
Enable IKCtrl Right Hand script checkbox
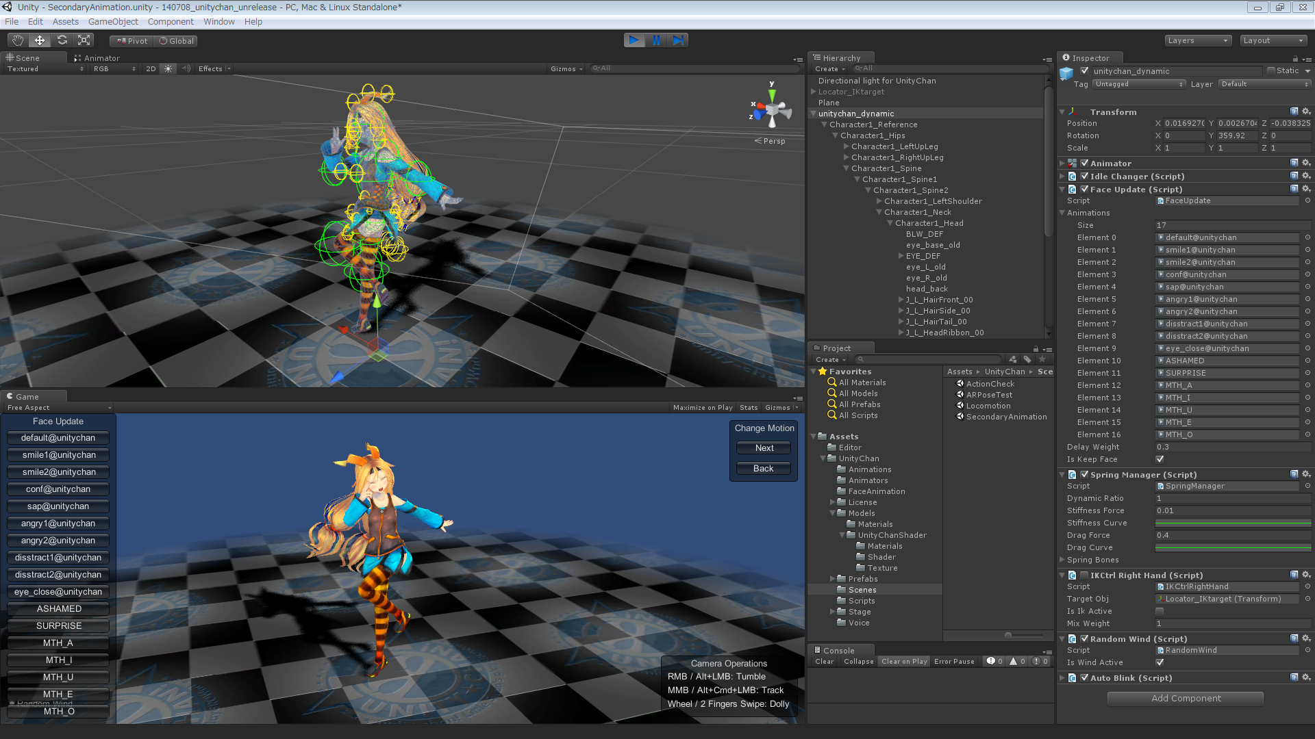pyautogui.click(x=1084, y=575)
